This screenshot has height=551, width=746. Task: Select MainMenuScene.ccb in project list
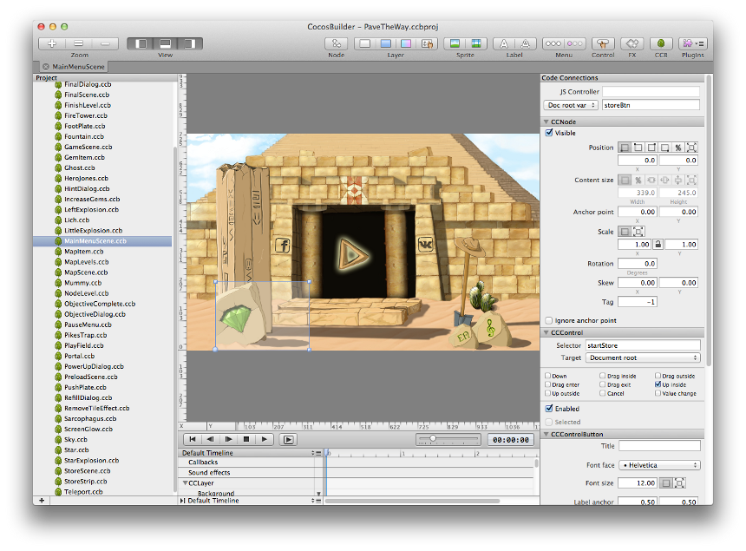(102, 241)
